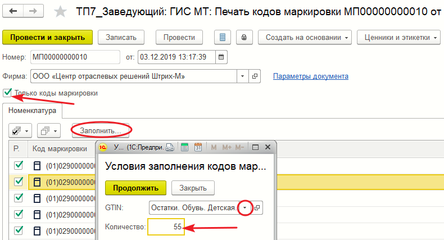Click printer icon in dialog title bar
This screenshot has width=444, height=240.
170,147
